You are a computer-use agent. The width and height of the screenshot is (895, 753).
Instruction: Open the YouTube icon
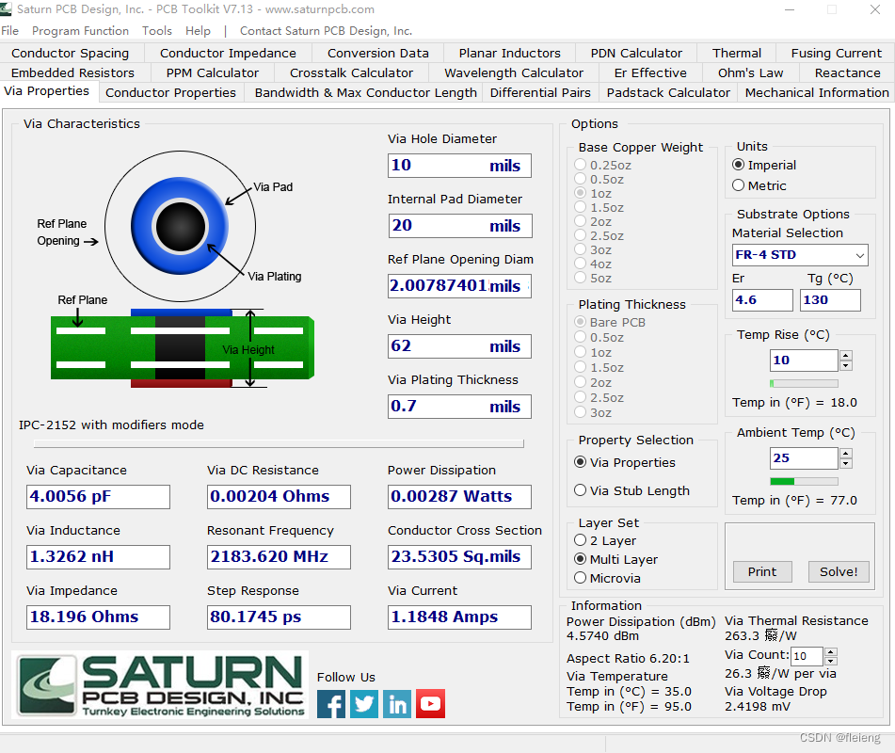pyautogui.click(x=430, y=703)
